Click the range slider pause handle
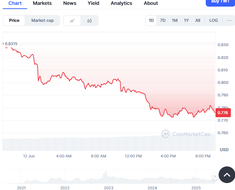 [x=215, y=177]
